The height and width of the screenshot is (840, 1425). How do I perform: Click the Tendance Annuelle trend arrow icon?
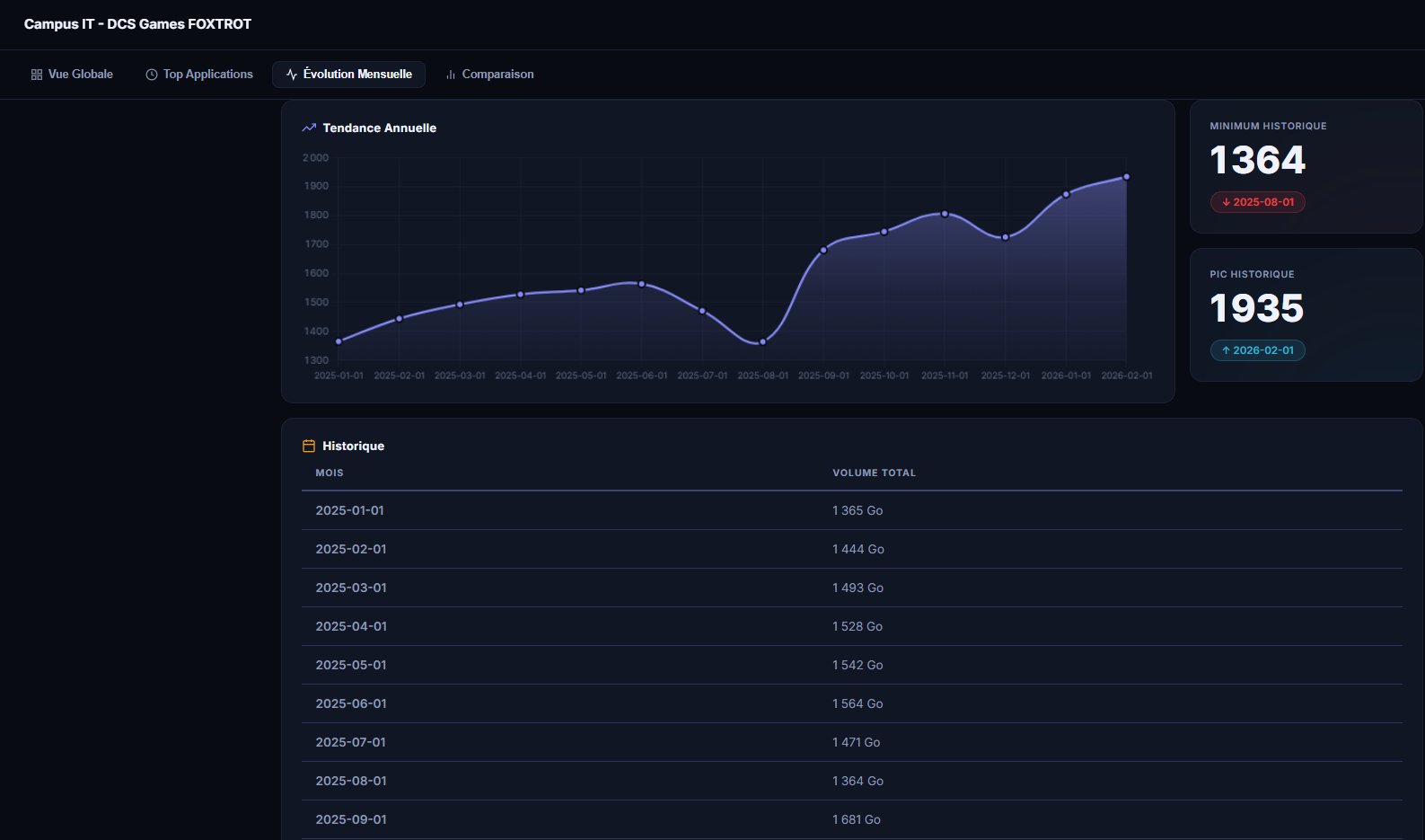[x=309, y=128]
